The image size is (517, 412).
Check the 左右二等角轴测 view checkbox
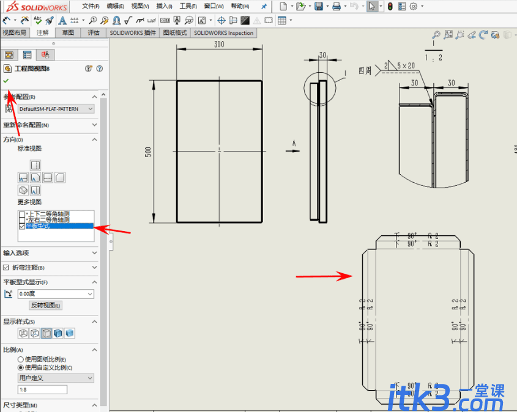[22, 220]
